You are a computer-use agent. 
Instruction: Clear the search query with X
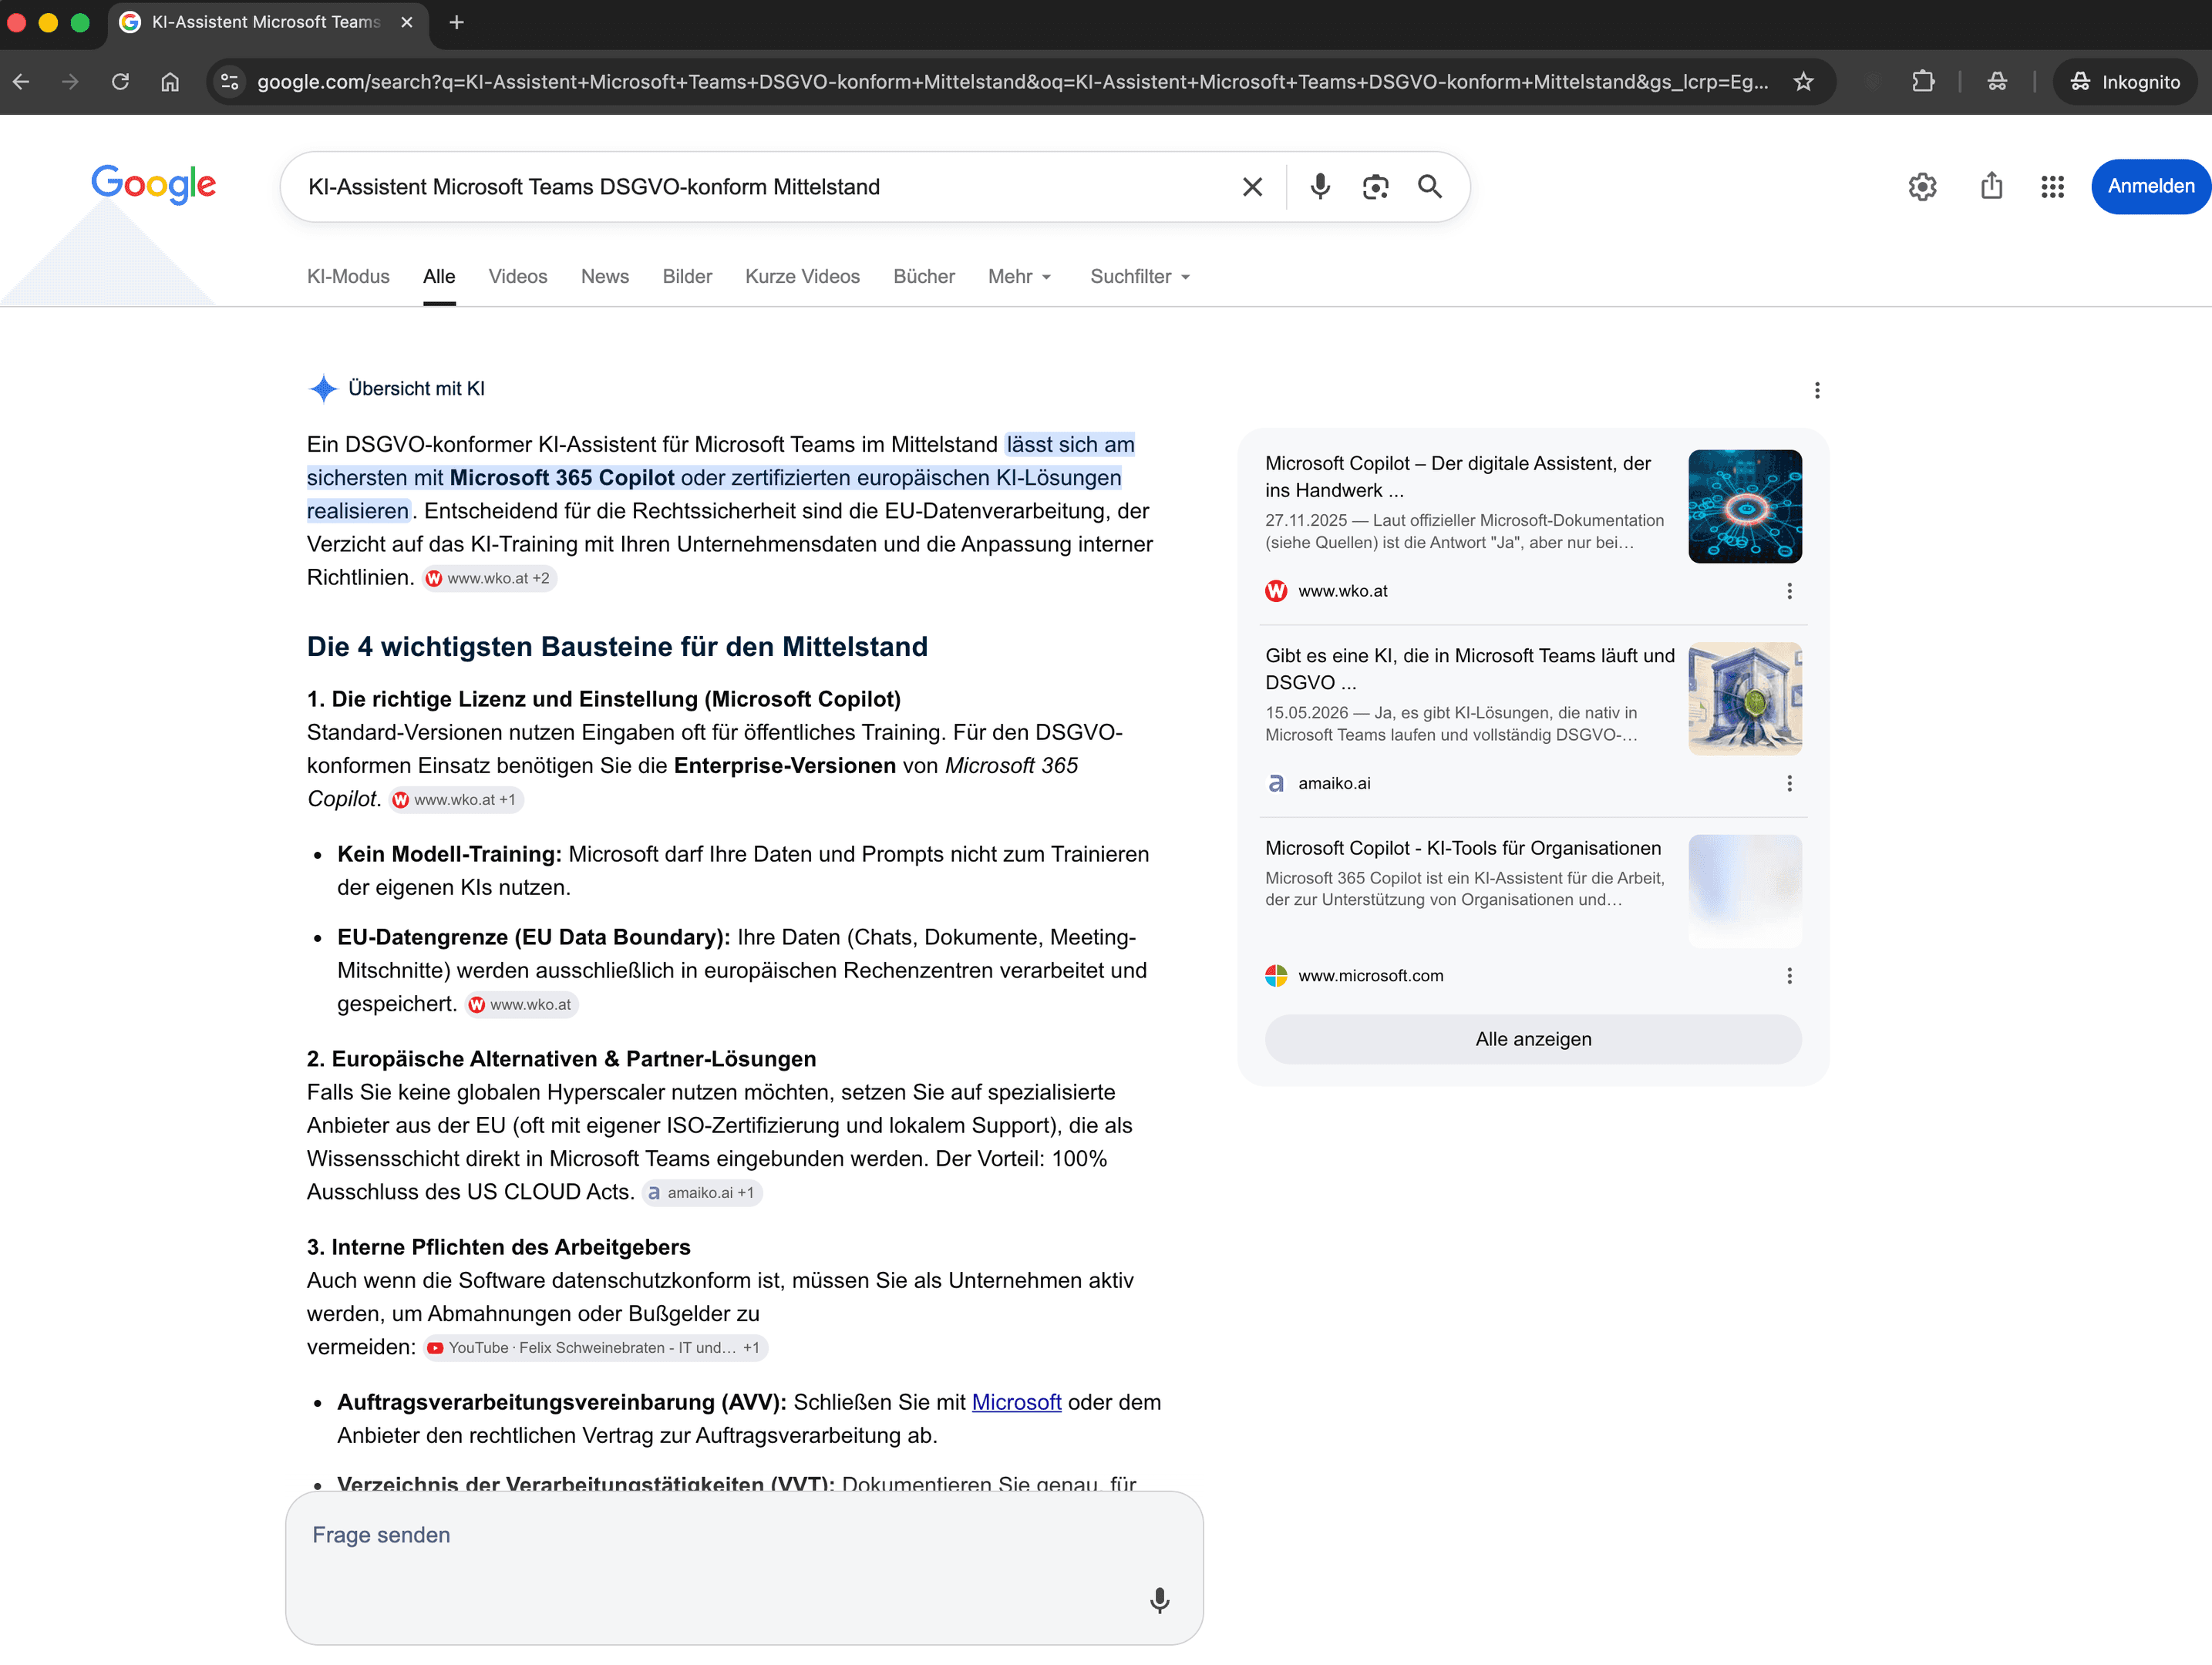click(x=1252, y=187)
